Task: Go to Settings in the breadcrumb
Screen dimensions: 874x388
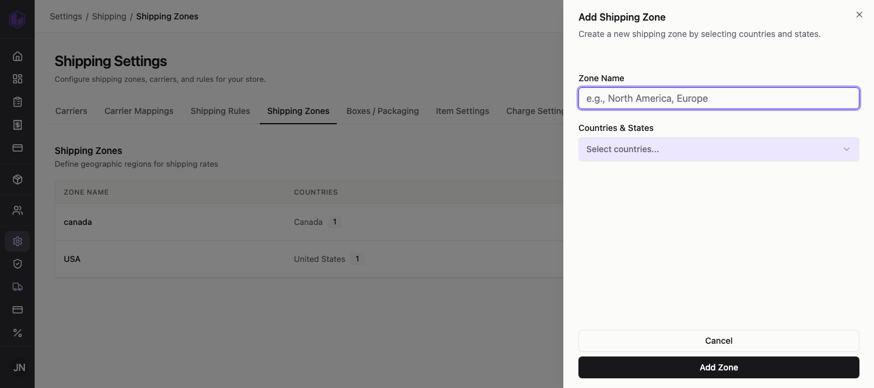Action: [x=66, y=16]
